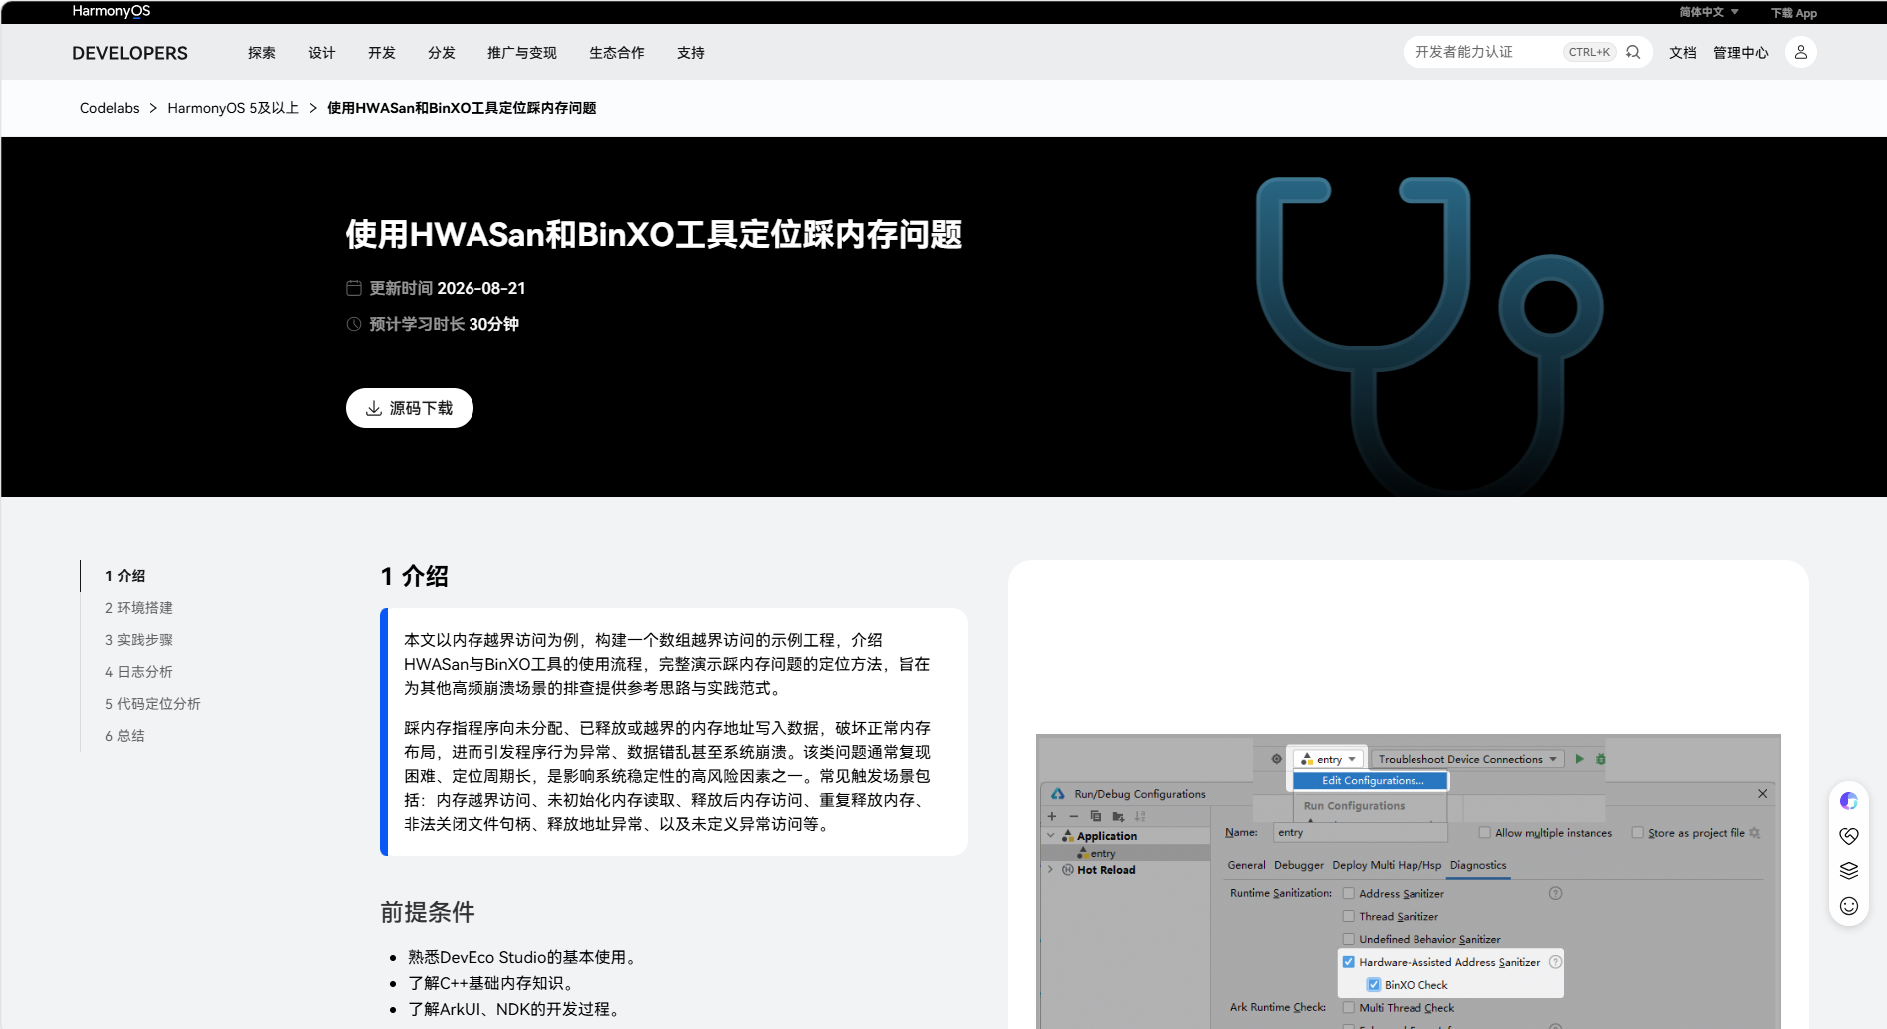This screenshot has height=1029, width=1887.
Task: Click the 源码下载 button
Action: tap(410, 408)
